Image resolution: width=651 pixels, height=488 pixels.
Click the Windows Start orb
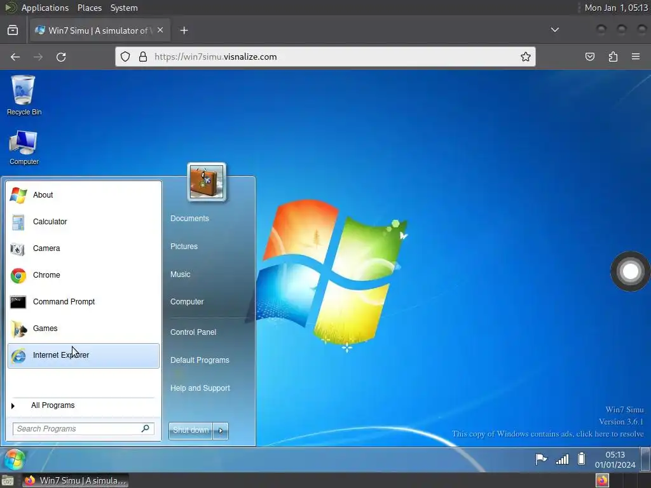click(15, 460)
